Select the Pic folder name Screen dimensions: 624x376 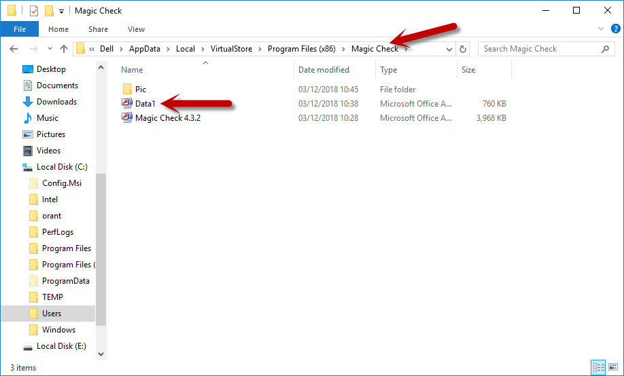(141, 90)
